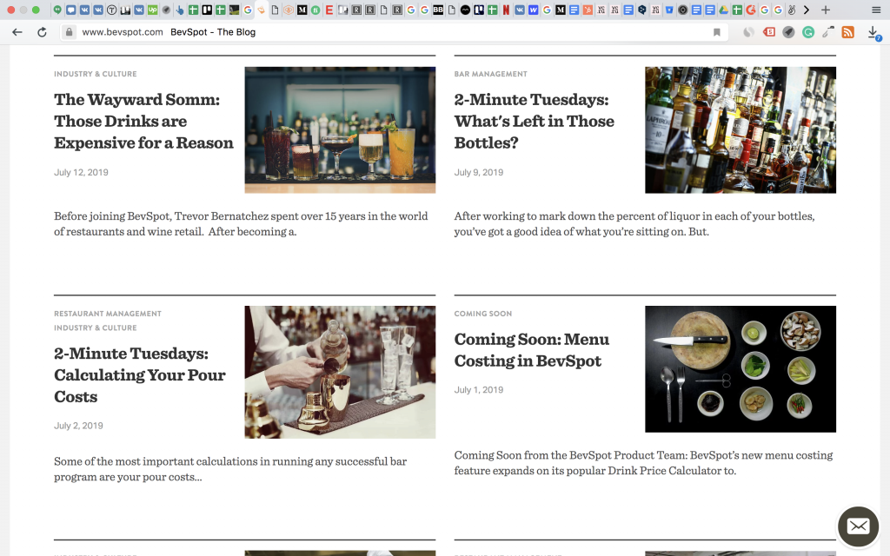Toggle the bookmark flag for this page
The height and width of the screenshot is (556, 890).
[x=718, y=31]
